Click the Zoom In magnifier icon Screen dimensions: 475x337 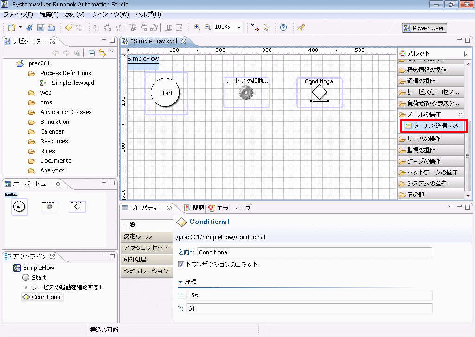click(197, 27)
